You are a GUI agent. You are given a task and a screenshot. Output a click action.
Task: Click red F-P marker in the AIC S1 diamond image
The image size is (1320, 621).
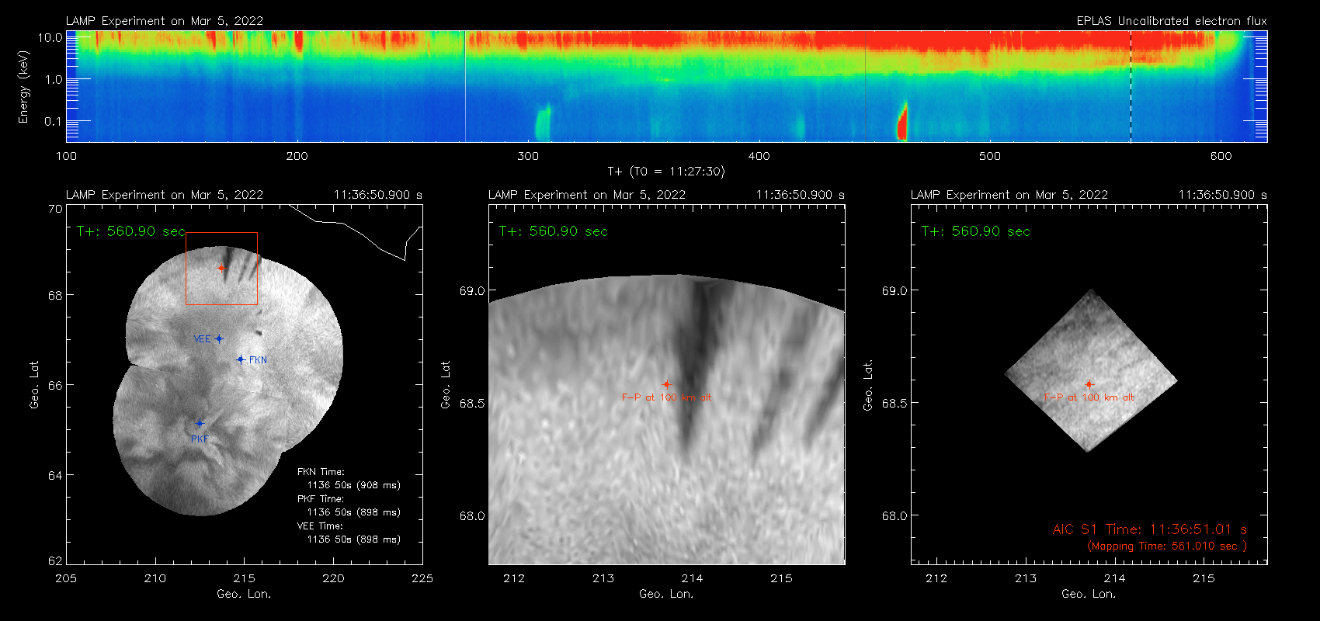coord(1089,384)
